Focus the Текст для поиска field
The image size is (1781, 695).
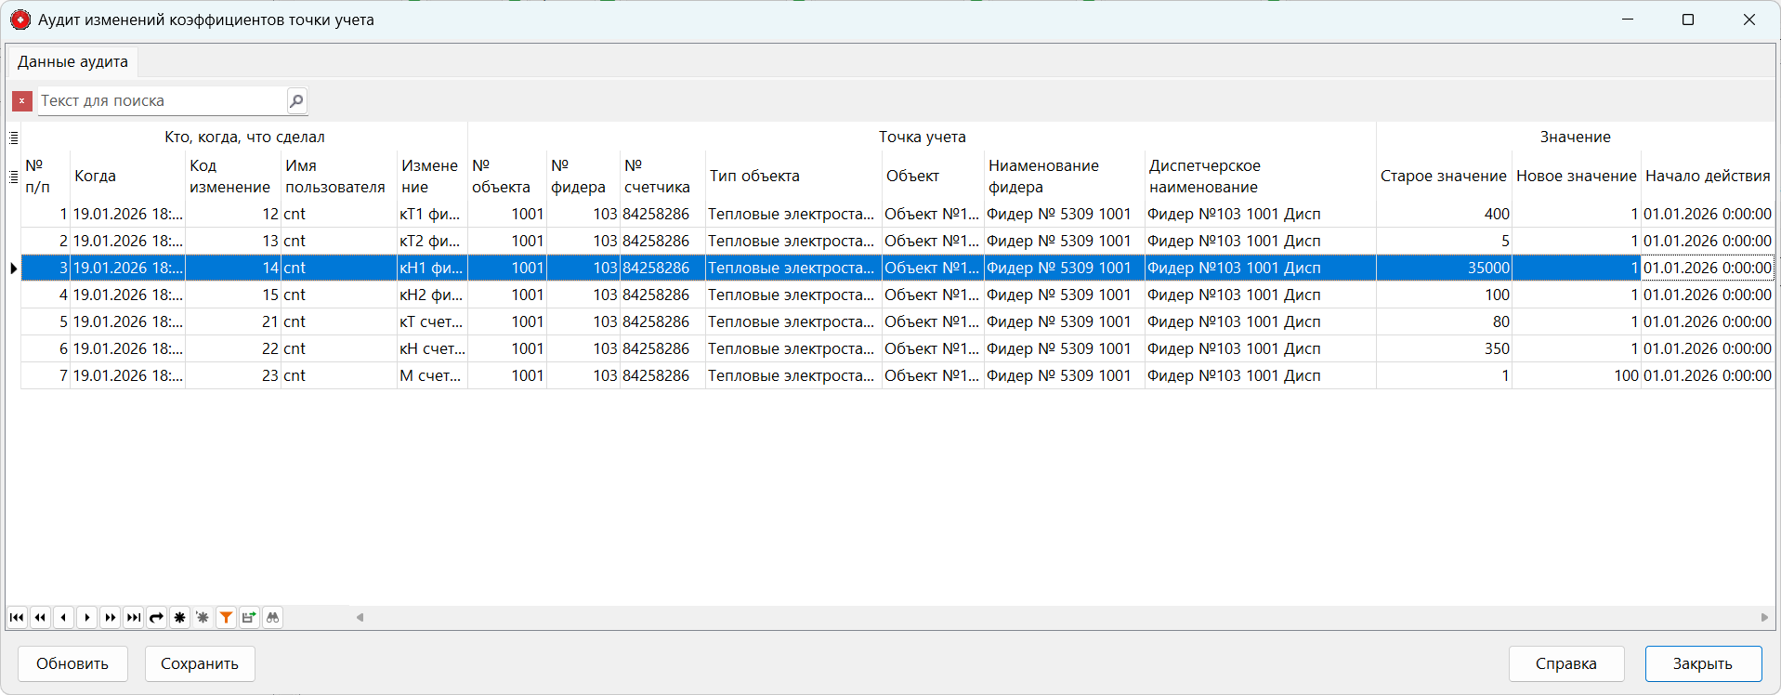(x=160, y=100)
